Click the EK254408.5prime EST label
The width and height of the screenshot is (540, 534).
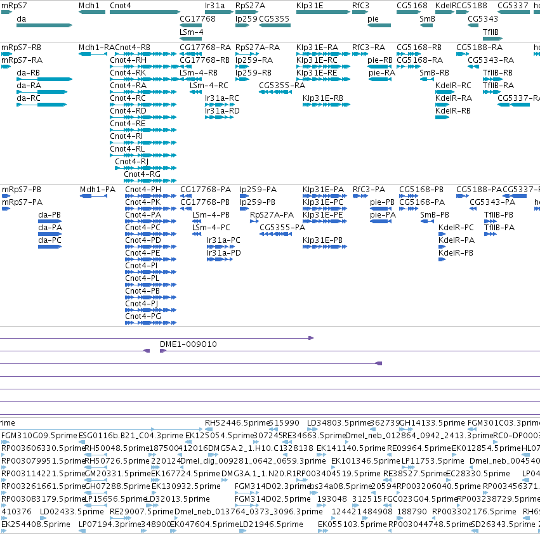tap(36, 524)
